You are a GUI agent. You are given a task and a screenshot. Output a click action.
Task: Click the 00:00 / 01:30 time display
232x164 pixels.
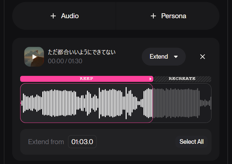(x=65, y=61)
